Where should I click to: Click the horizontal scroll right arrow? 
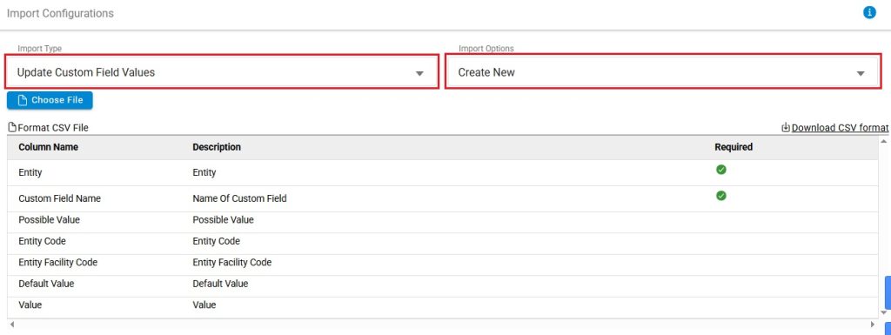[x=873, y=325]
